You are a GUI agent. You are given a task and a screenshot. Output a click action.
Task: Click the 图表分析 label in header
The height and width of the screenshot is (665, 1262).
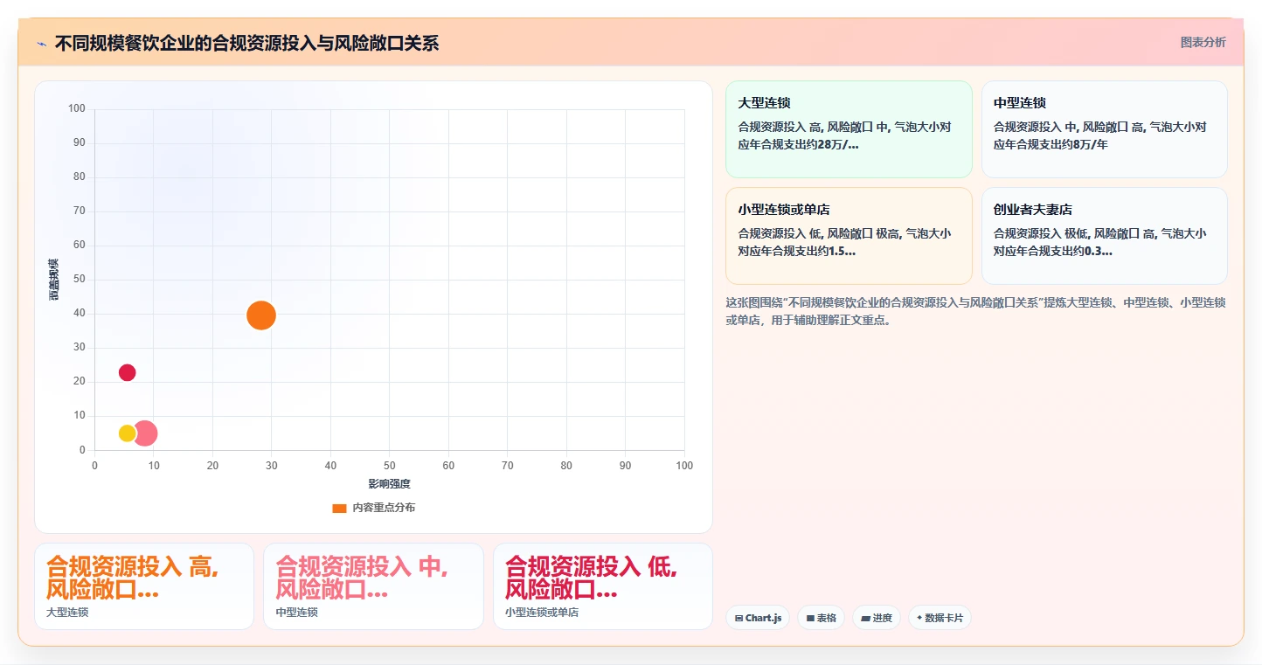click(1203, 42)
